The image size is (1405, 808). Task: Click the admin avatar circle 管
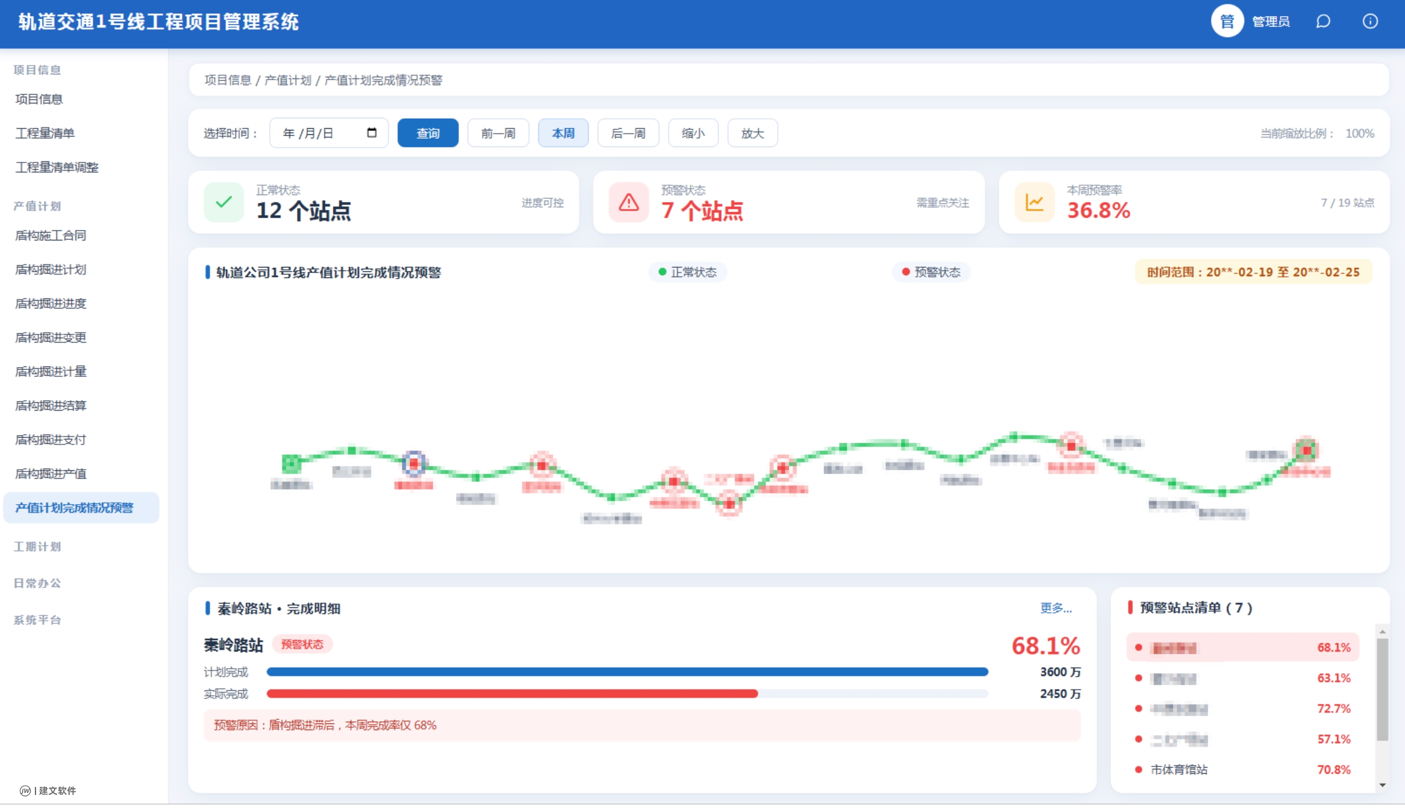[x=1227, y=22]
